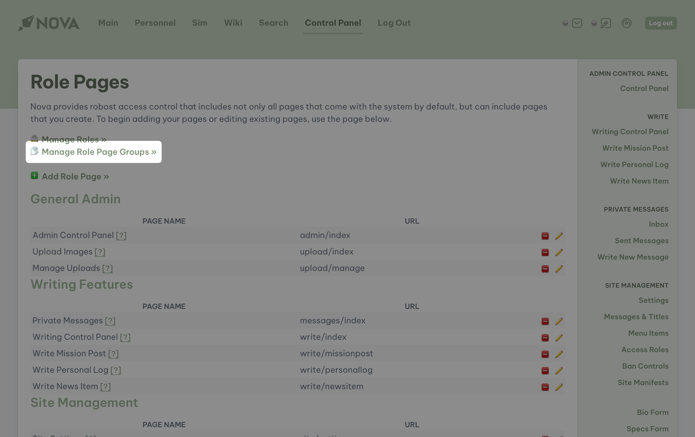Click the edit icon for Write Mission Post
Screen dimensions: 695x437
click(559, 353)
